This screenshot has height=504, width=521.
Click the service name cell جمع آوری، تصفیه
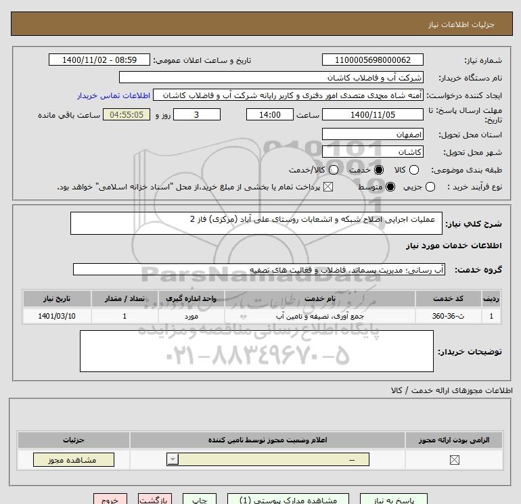click(320, 317)
